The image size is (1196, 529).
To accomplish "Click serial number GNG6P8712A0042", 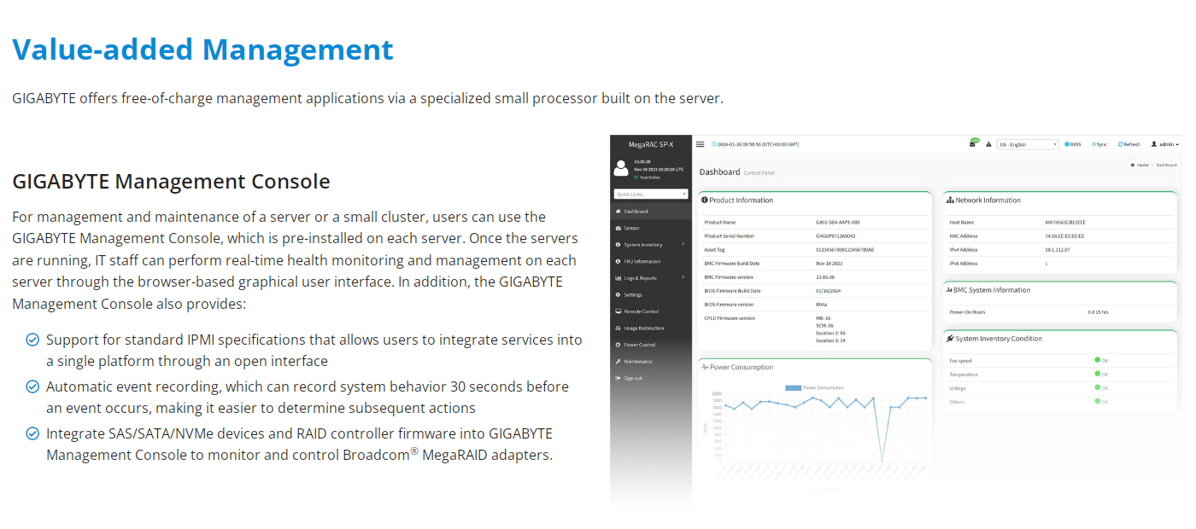I will 835,235.
